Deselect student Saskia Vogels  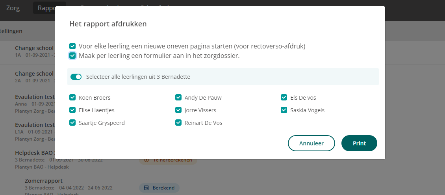(x=284, y=110)
